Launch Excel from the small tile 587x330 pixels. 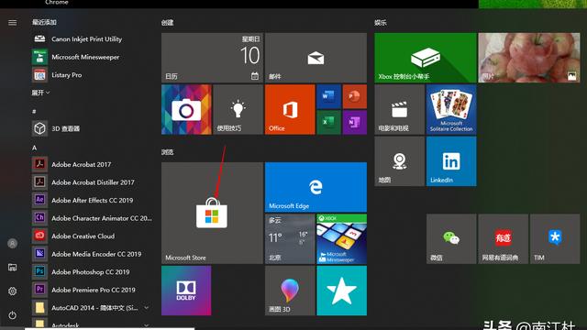328,122
